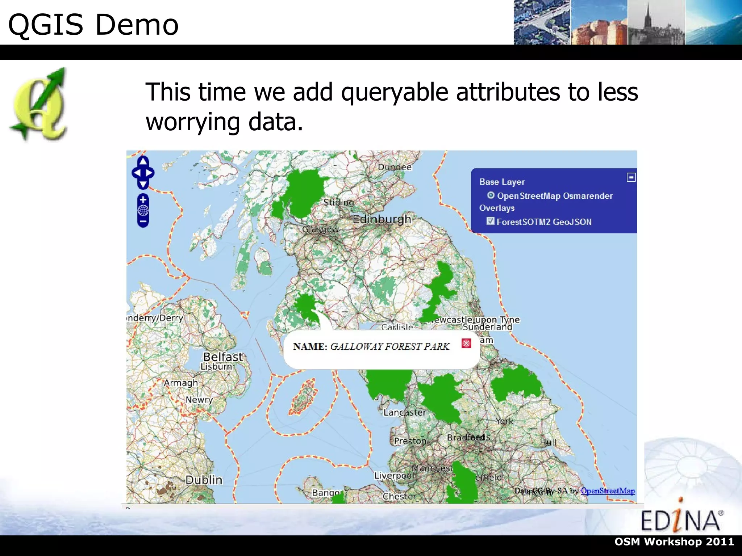This screenshot has height=556, width=742.
Task: Click the Sunderland label on the map
Action: (x=487, y=327)
